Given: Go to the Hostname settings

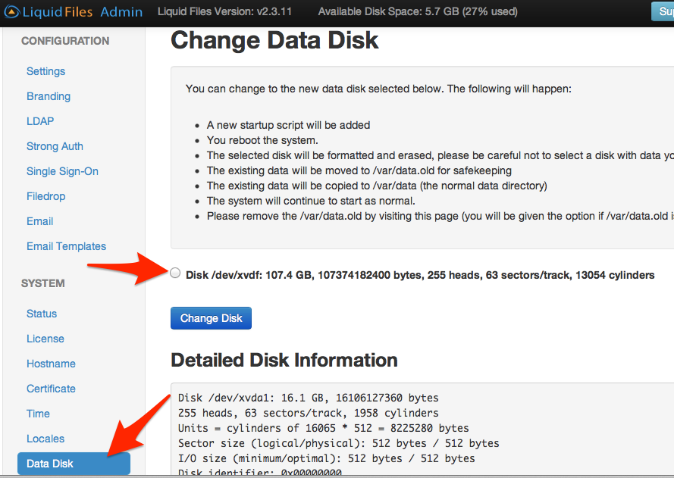Looking at the screenshot, I should (x=51, y=364).
